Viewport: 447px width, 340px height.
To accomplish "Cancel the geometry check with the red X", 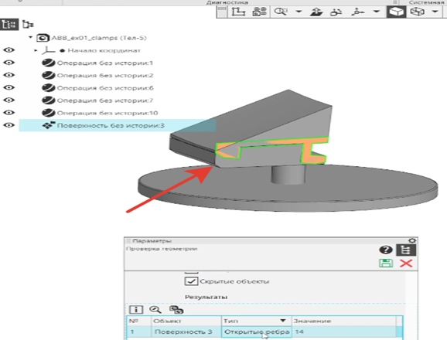I will click(x=406, y=263).
